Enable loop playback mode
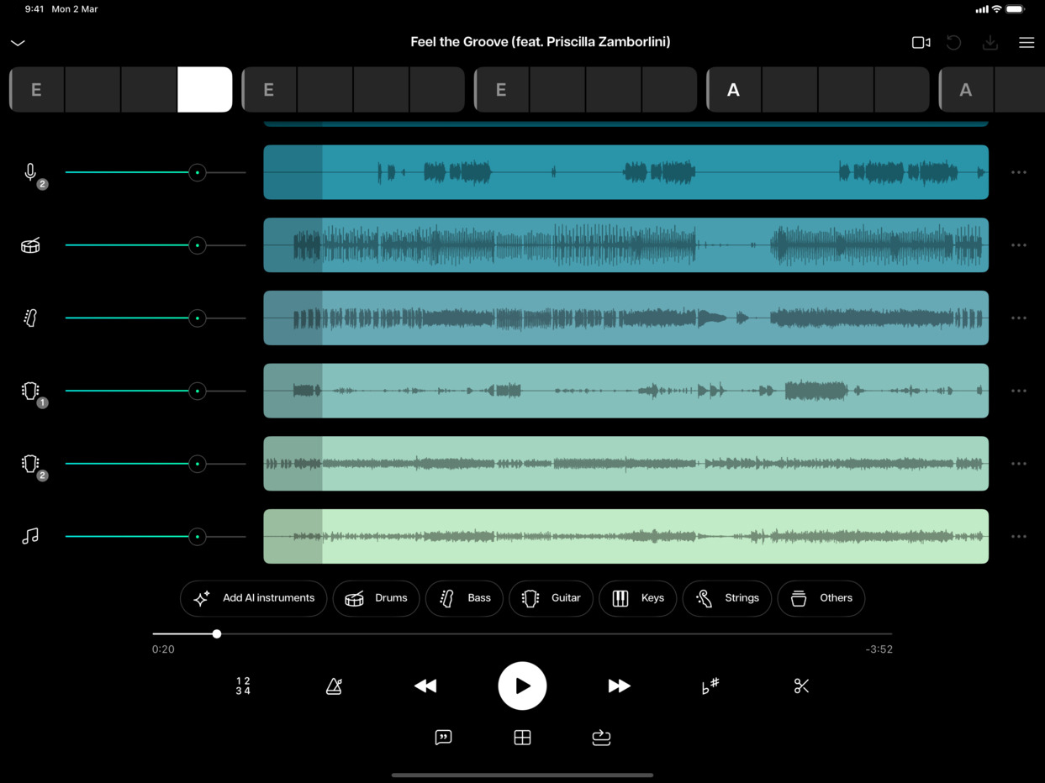 pyautogui.click(x=601, y=737)
